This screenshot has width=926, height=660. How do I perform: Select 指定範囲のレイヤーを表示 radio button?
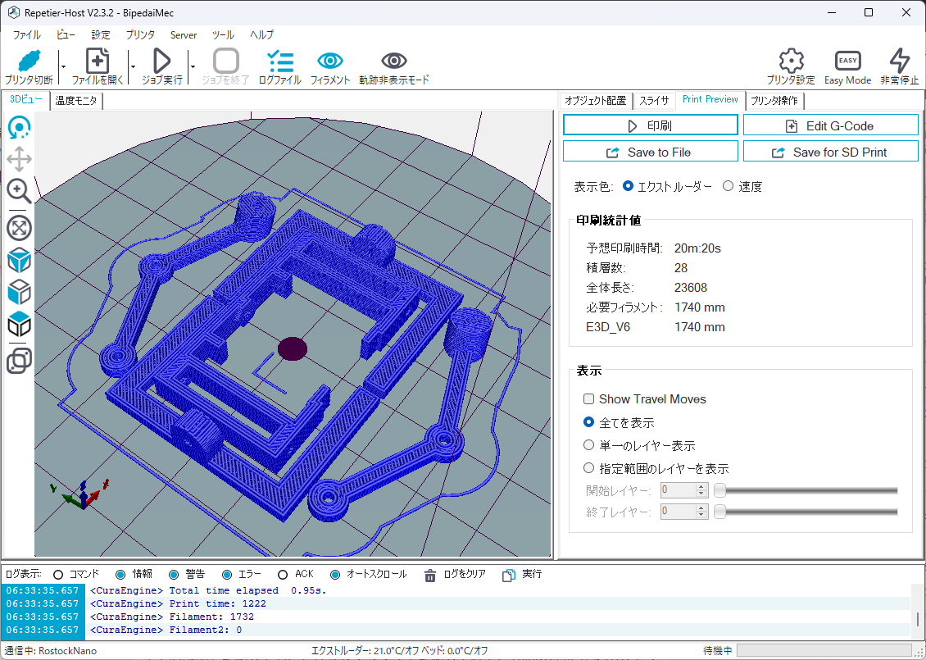[x=589, y=468]
